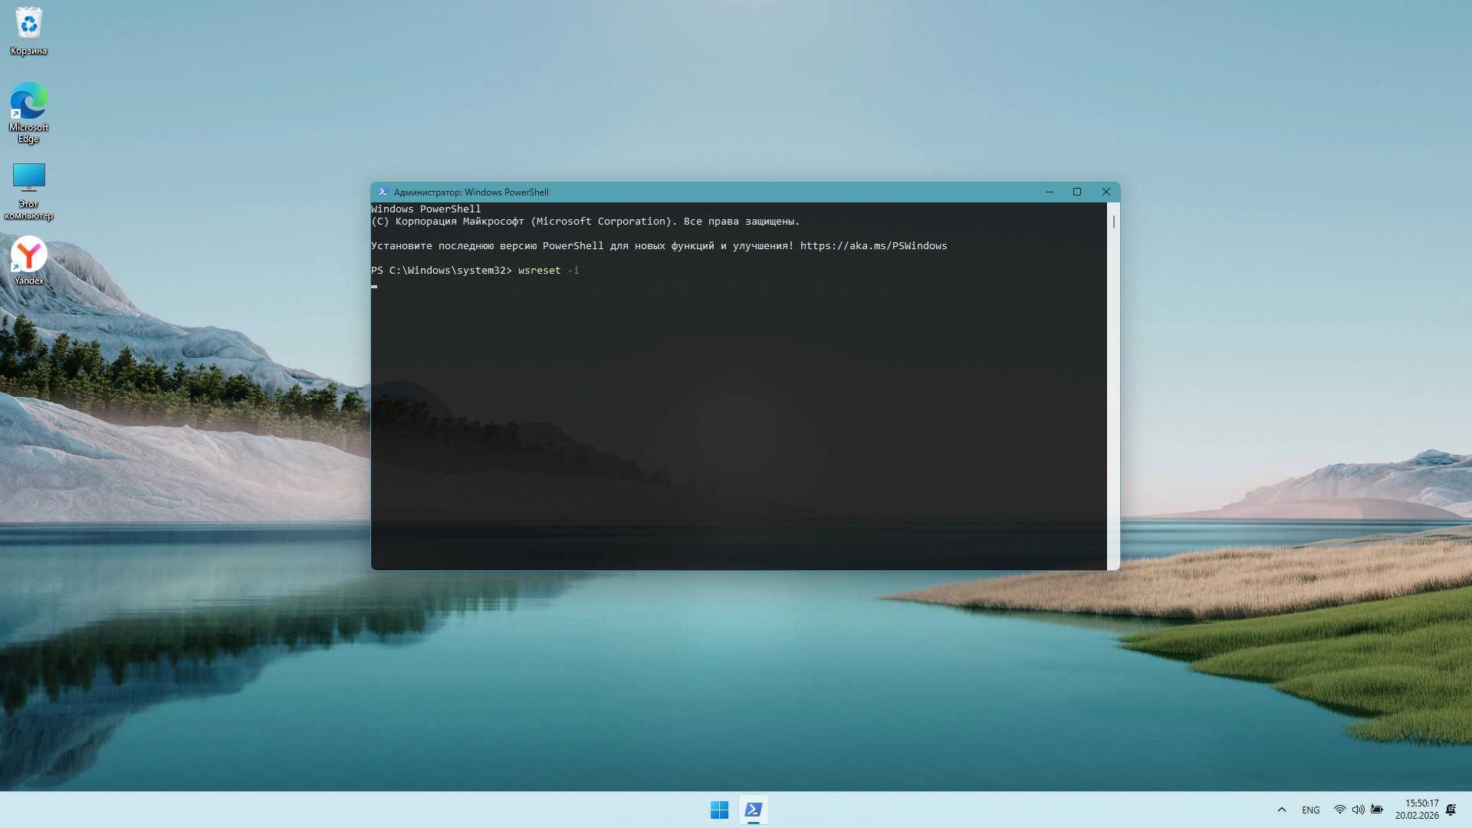Open the Windows Start button
The image size is (1472, 828).
click(719, 810)
